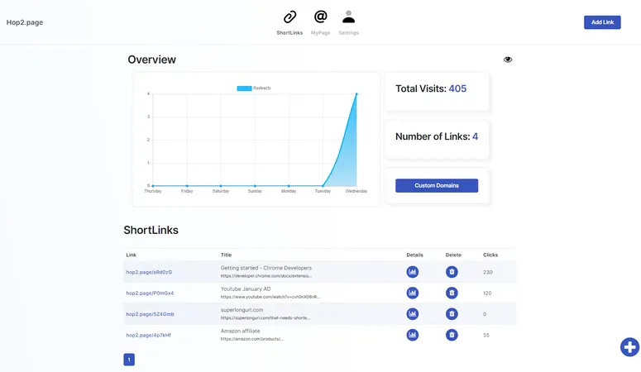Open Custom Domains
The width and height of the screenshot is (641, 372).
437,186
